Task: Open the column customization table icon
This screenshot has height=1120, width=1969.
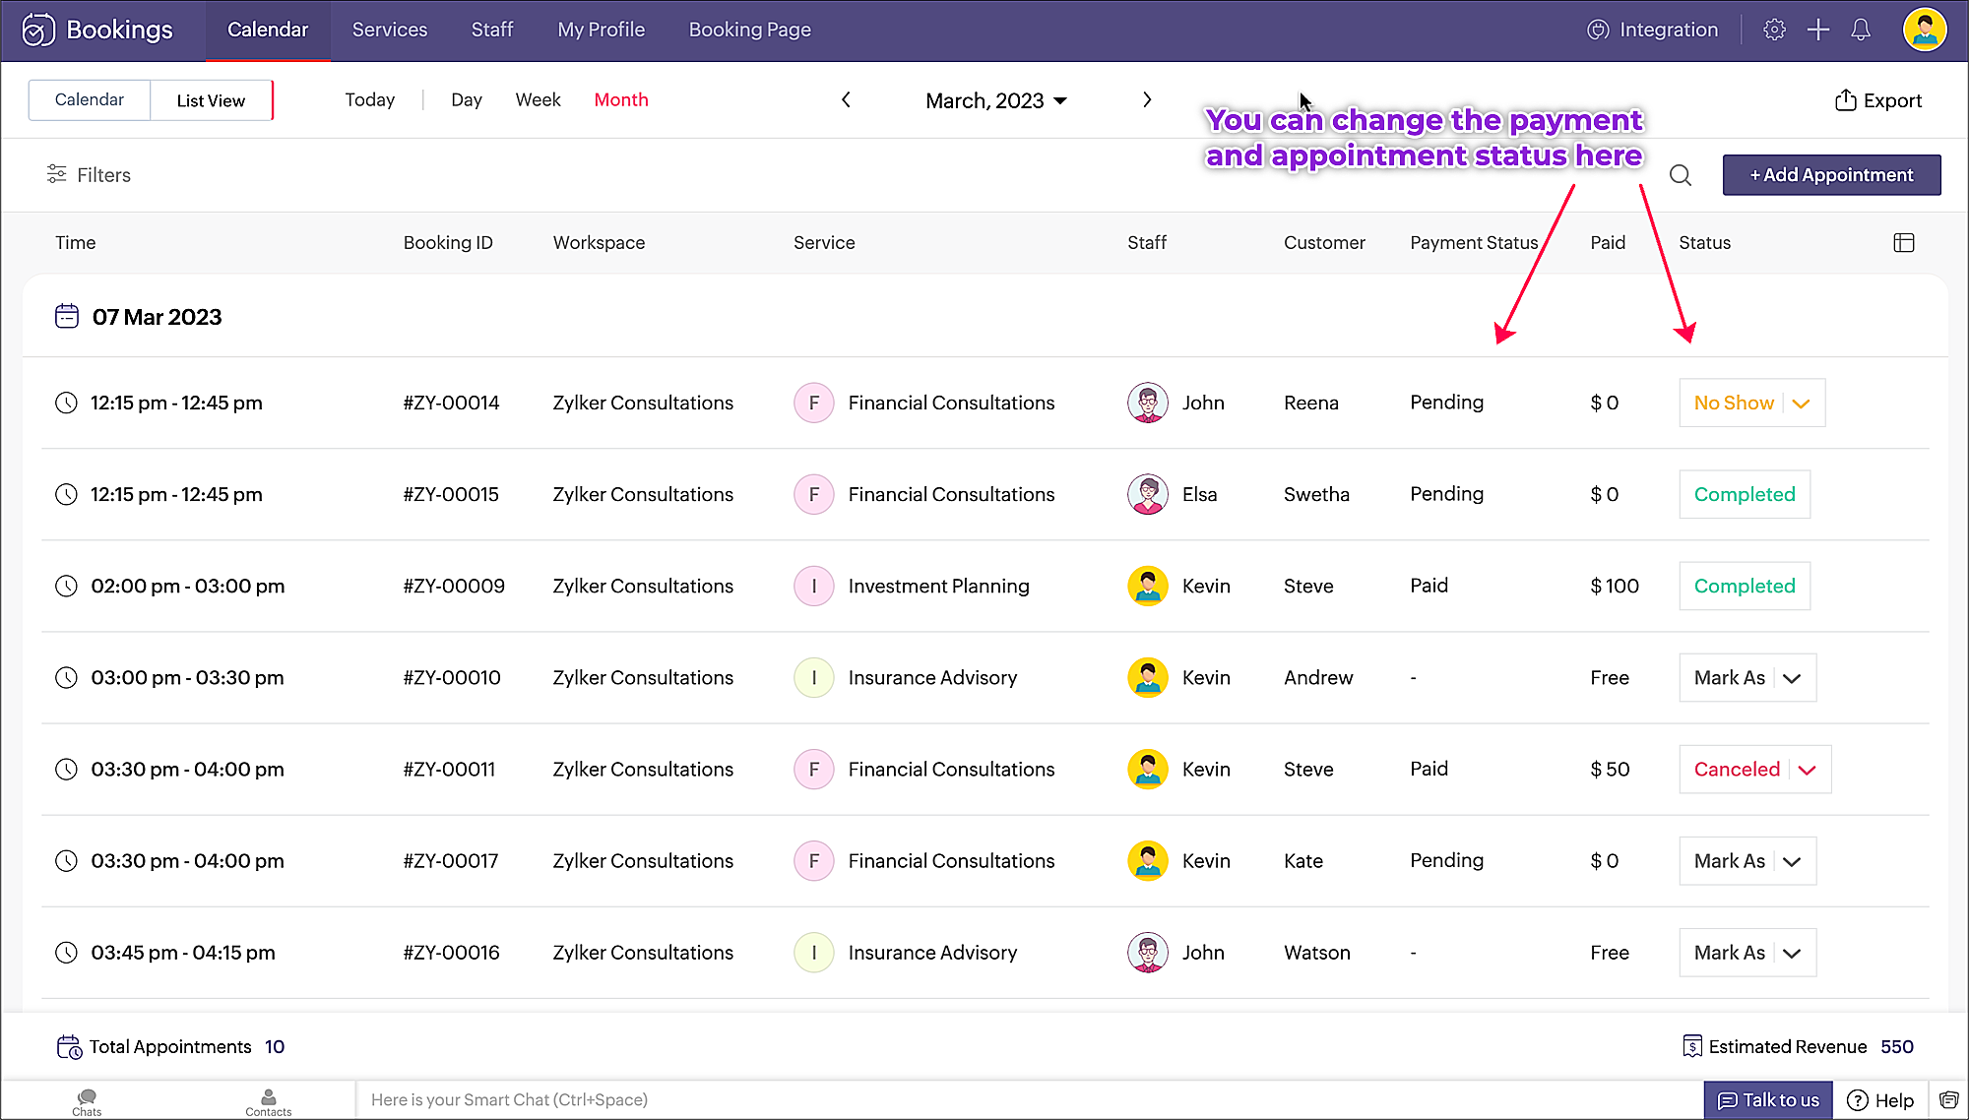Action: click(1903, 243)
